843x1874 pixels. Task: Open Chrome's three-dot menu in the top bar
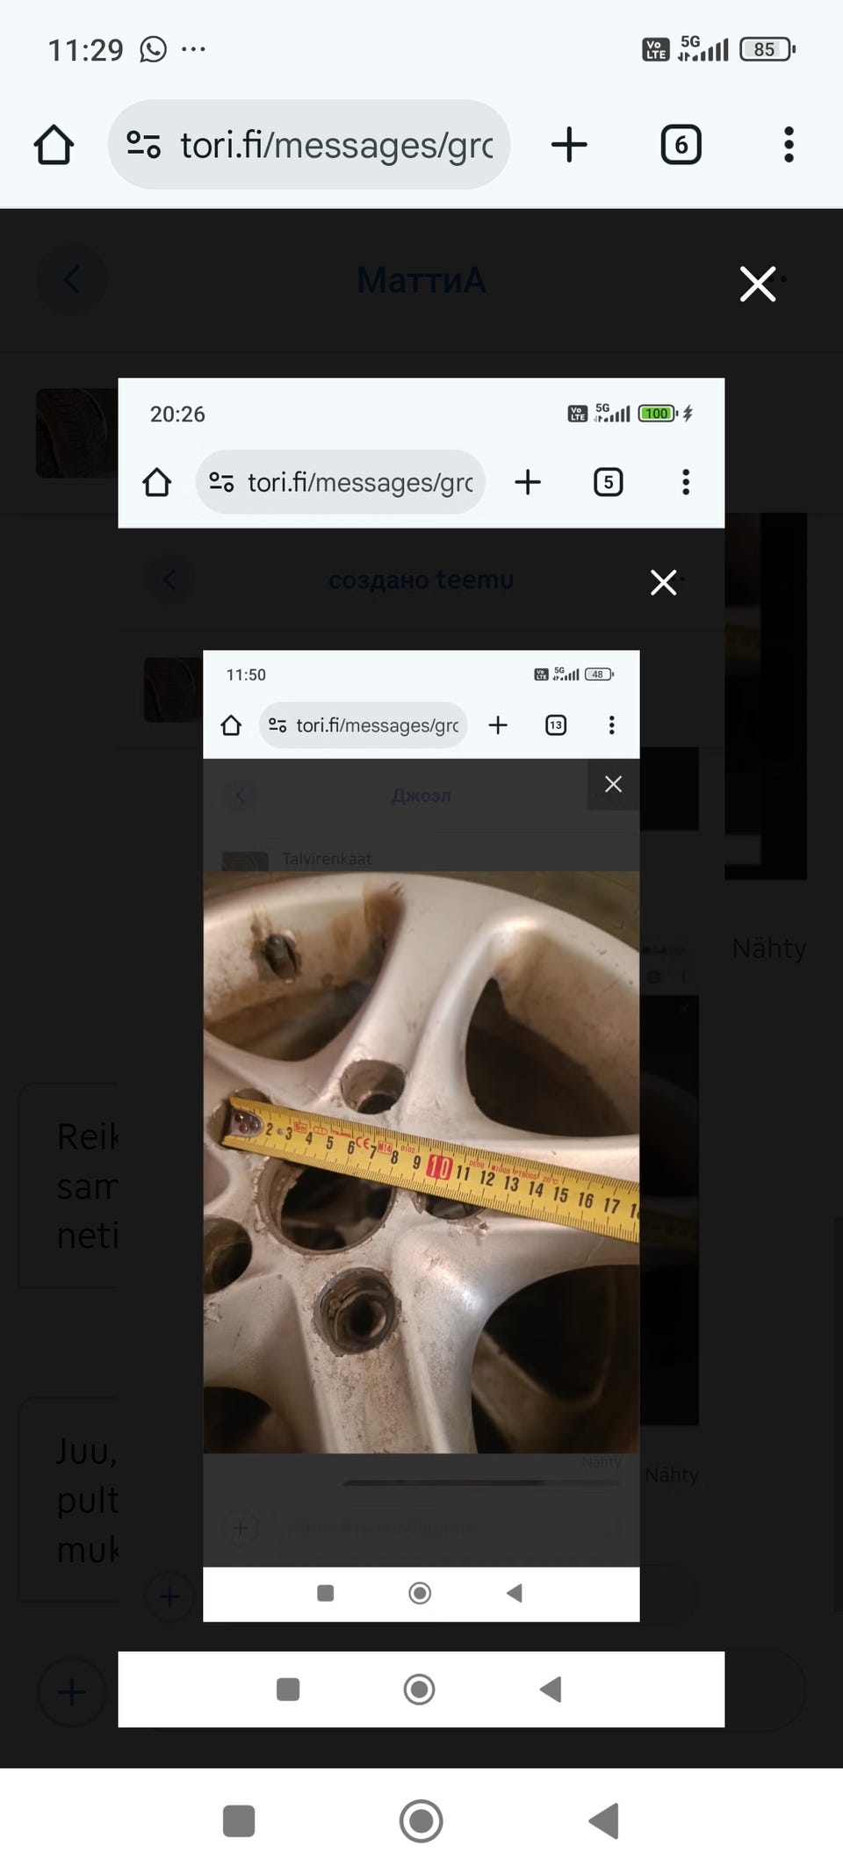click(789, 144)
